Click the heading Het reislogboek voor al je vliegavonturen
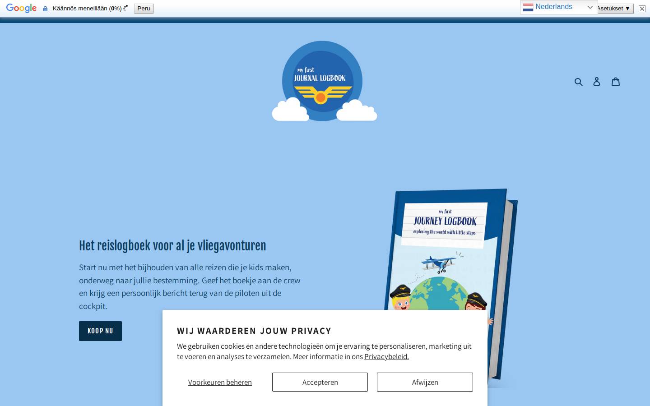The height and width of the screenshot is (406, 650). (x=172, y=246)
